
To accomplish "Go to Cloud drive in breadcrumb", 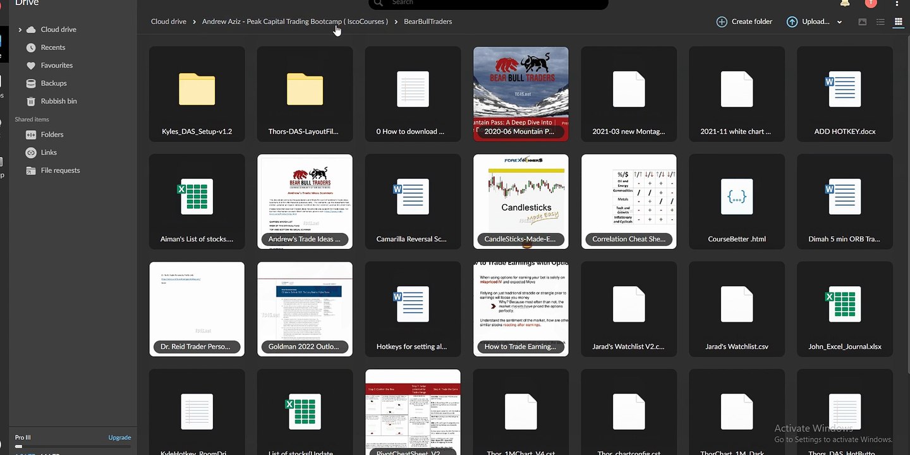I will (x=169, y=21).
